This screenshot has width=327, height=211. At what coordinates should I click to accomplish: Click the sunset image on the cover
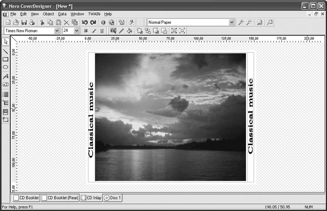(170, 117)
